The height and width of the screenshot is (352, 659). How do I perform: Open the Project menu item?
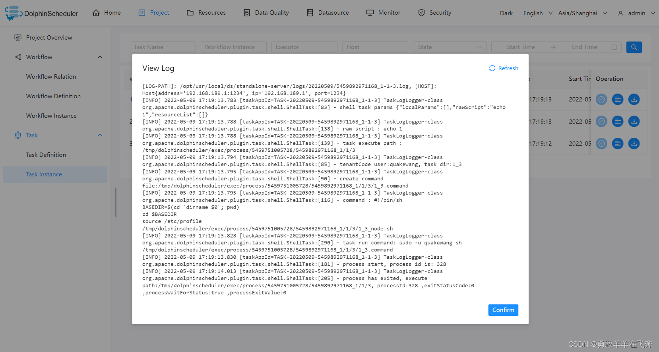[x=154, y=13]
